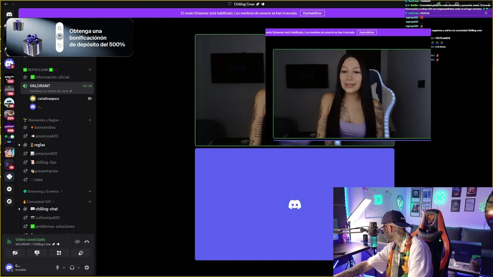Open chilling-chat channel
493x277 pixels.
57,209
